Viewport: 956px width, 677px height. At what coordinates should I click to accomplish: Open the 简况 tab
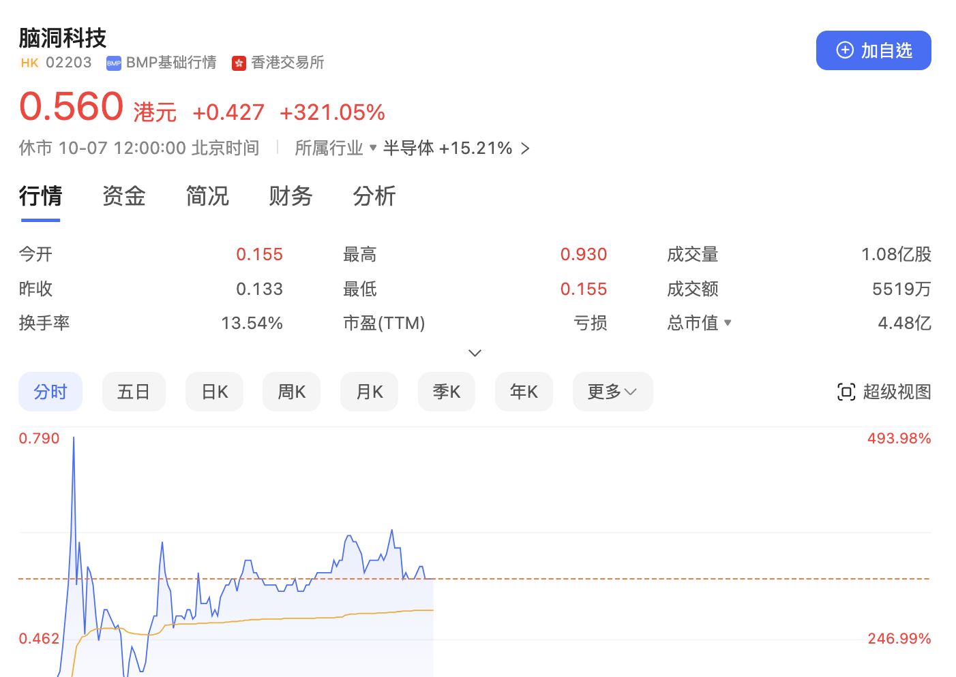point(207,196)
